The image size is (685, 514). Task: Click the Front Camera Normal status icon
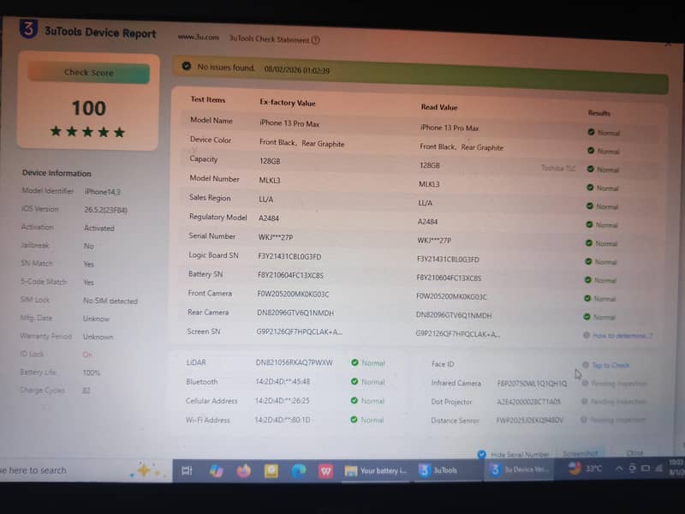pyautogui.click(x=587, y=298)
